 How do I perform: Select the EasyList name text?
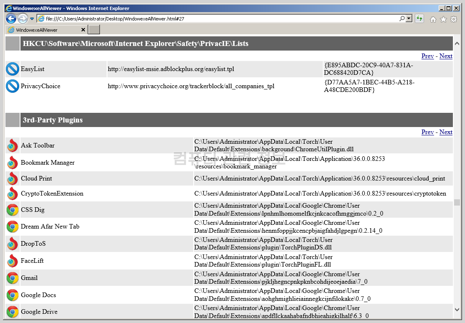coord(32,69)
